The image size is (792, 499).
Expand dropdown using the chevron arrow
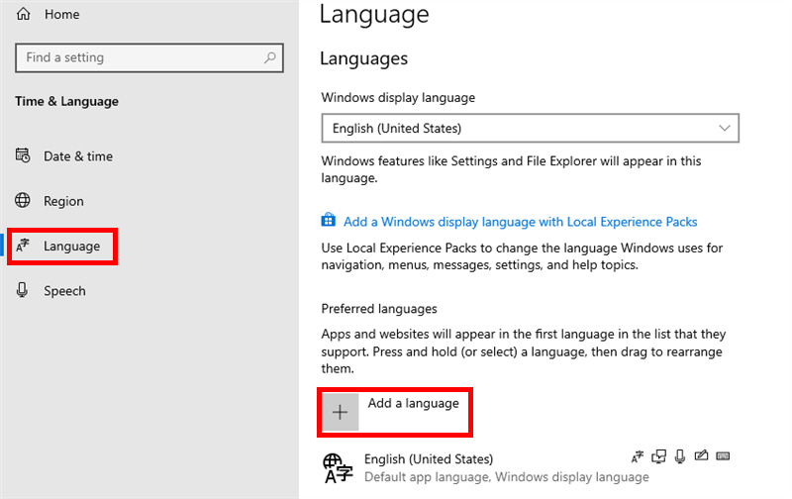pos(724,128)
